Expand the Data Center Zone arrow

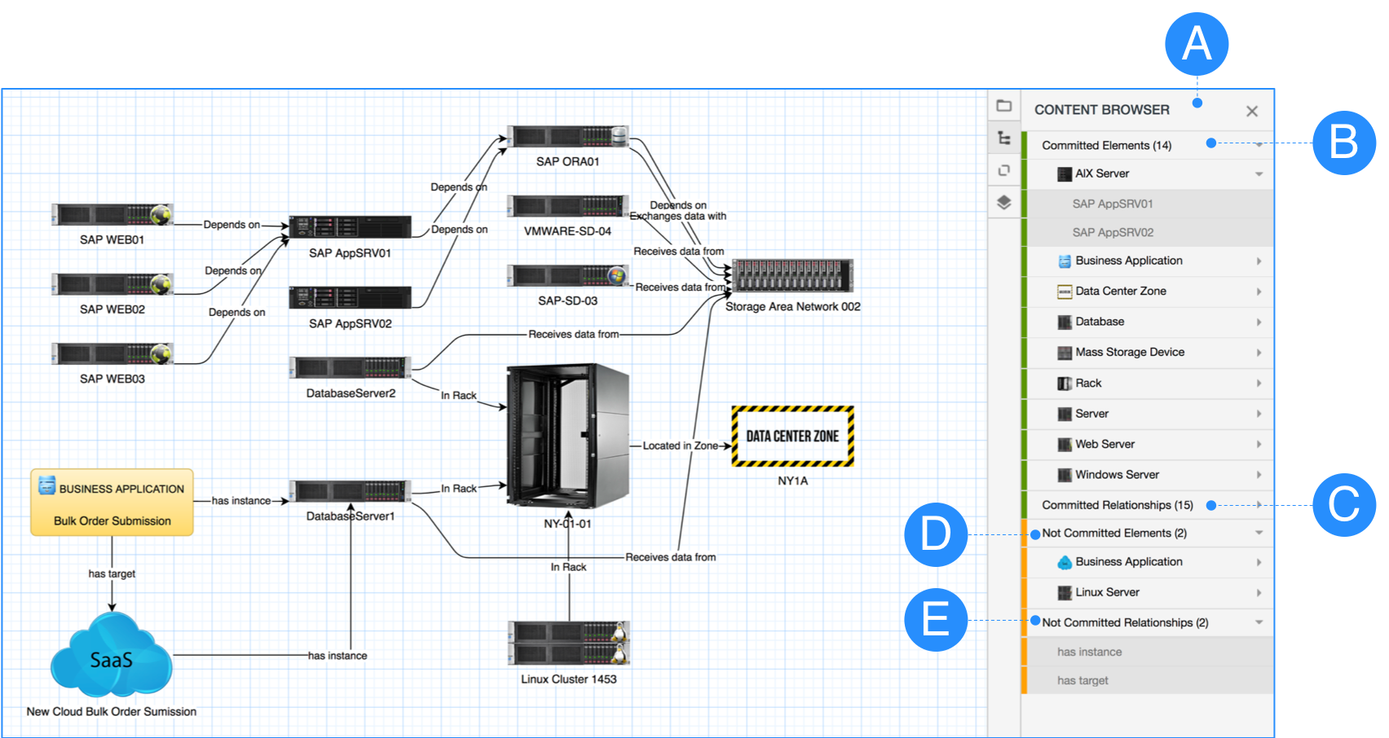1259,292
